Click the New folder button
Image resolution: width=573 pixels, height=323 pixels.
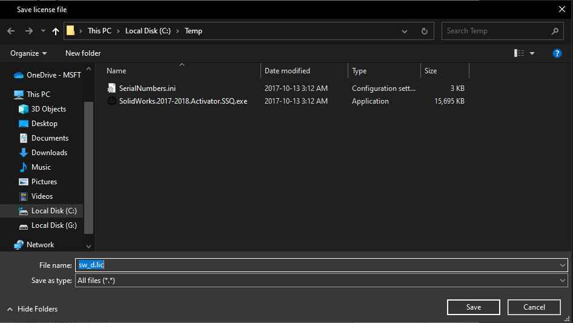(83, 53)
